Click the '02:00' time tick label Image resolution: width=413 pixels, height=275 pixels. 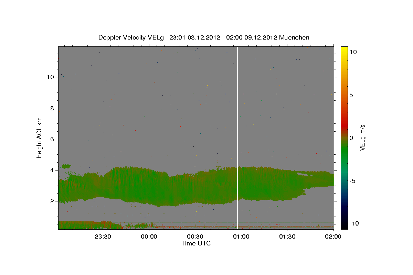333,236
